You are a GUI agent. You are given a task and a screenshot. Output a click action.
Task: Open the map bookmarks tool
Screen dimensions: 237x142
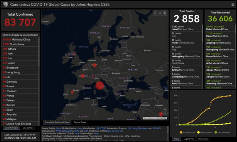[x=155, y=13]
